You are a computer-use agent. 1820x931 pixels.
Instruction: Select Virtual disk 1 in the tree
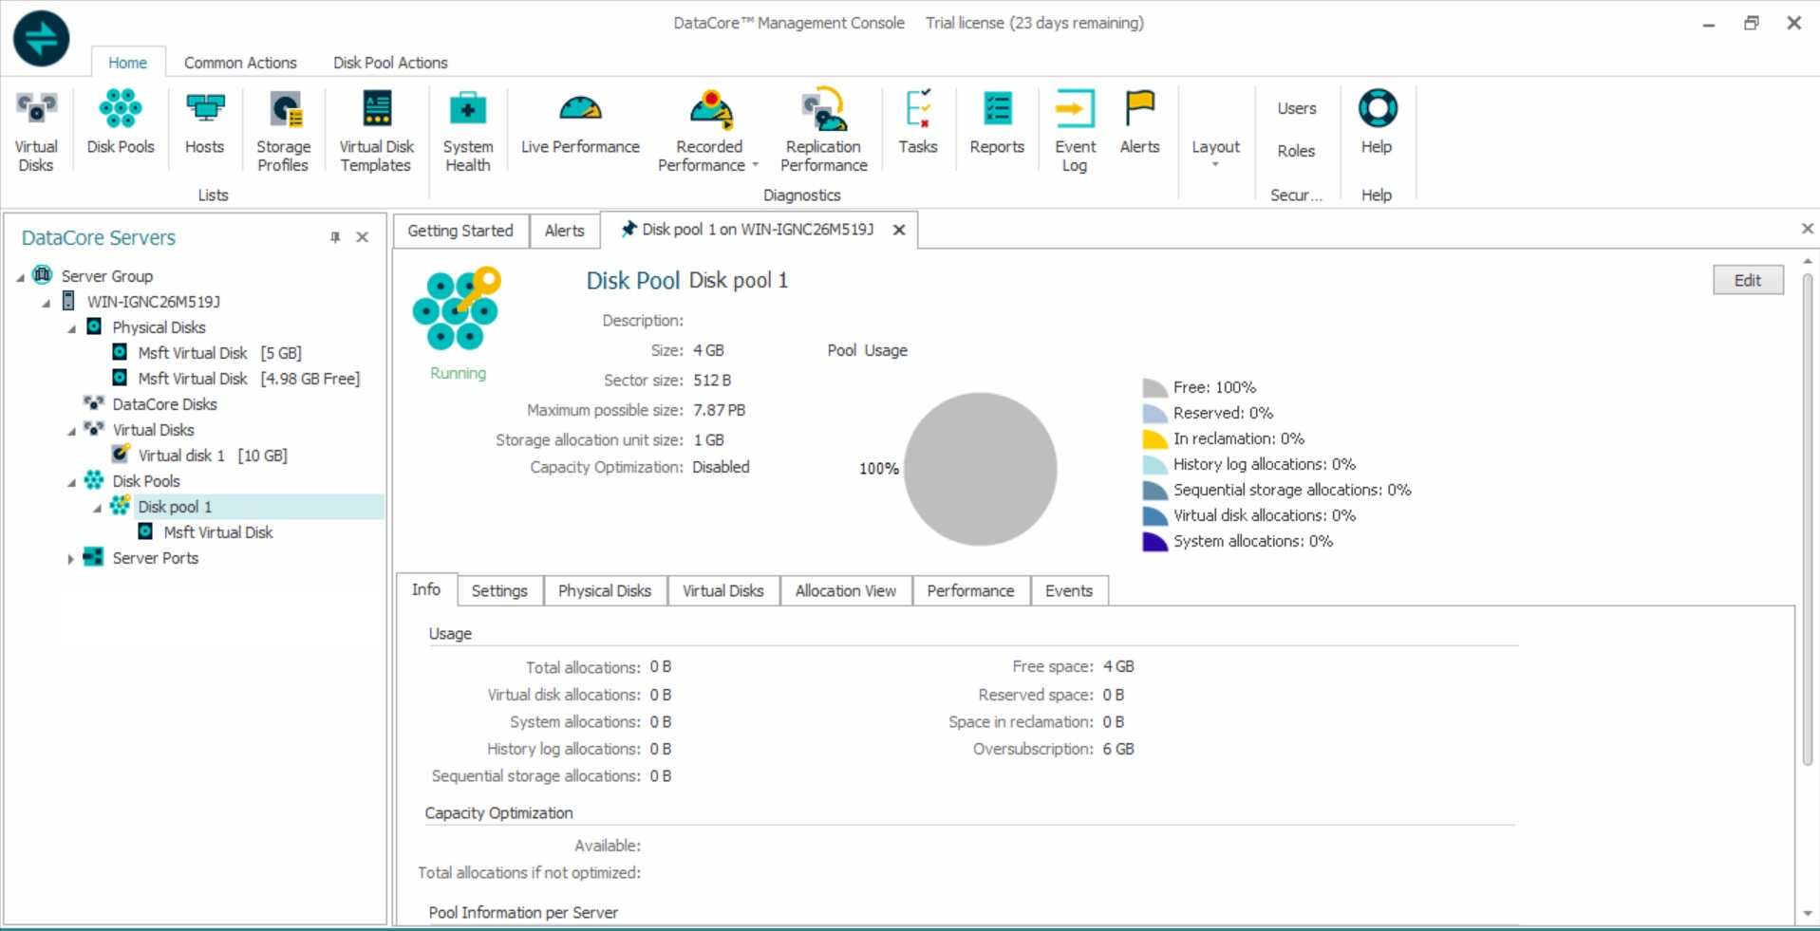point(183,455)
